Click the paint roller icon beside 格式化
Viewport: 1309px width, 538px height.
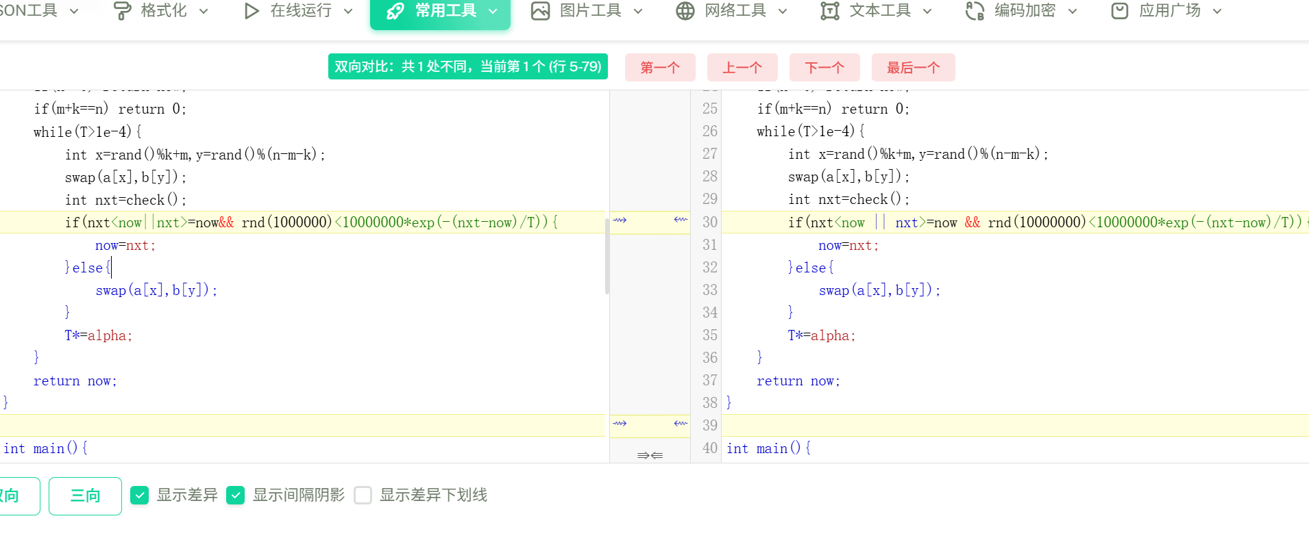122,11
